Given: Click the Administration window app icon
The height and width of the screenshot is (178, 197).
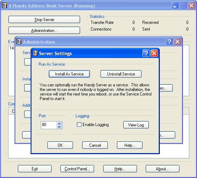Looking at the screenshot, I should coord(19,41).
